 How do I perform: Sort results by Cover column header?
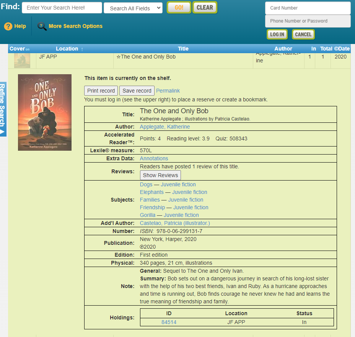pyautogui.click(x=17, y=49)
